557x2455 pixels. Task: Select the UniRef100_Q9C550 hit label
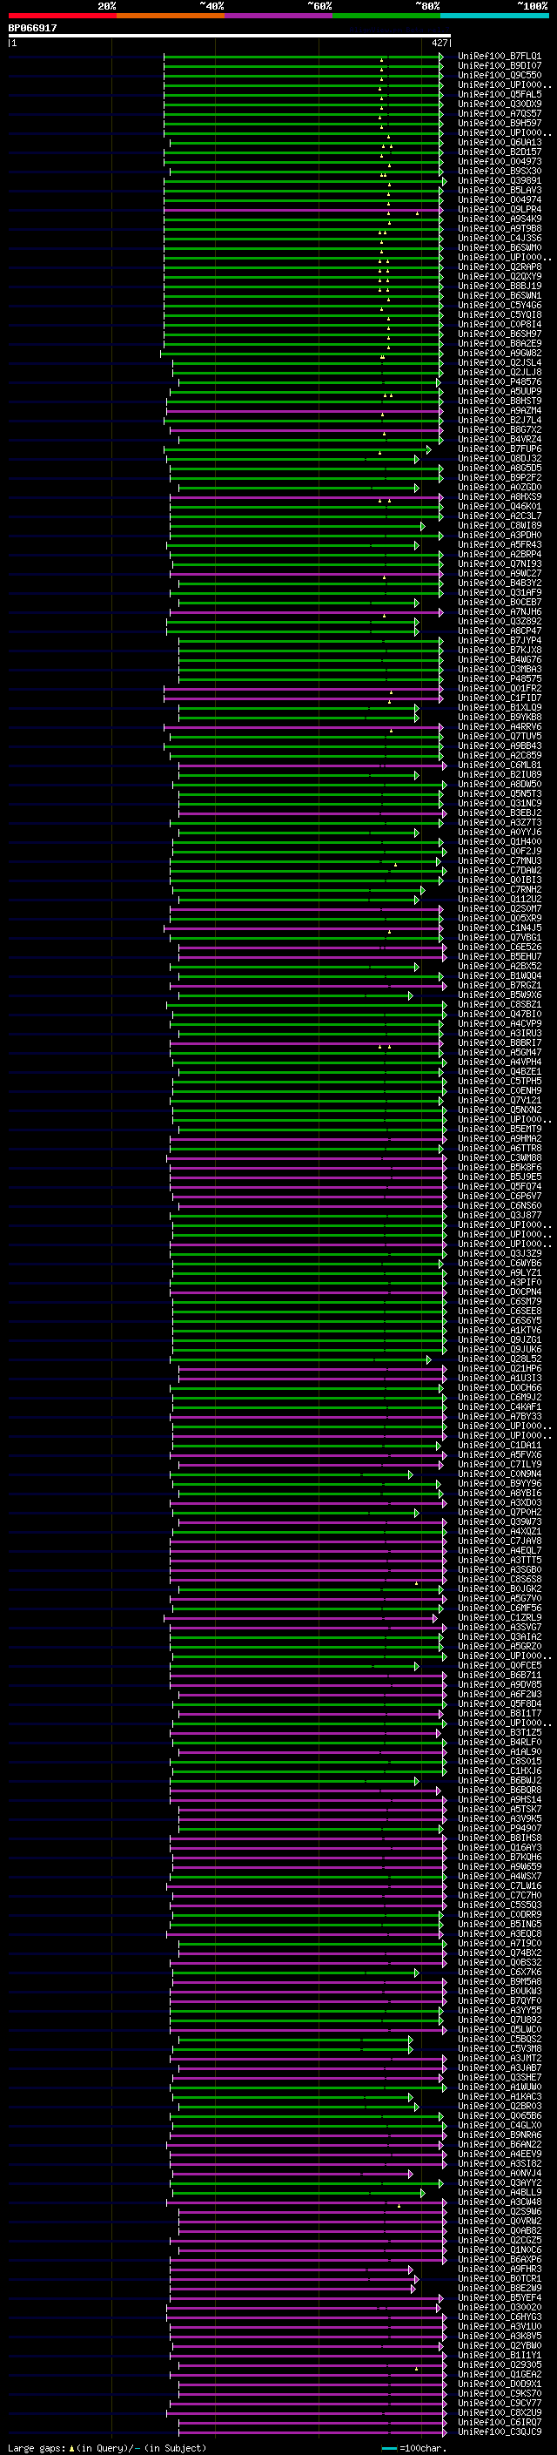pyautogui.click(x=499, y=75)
